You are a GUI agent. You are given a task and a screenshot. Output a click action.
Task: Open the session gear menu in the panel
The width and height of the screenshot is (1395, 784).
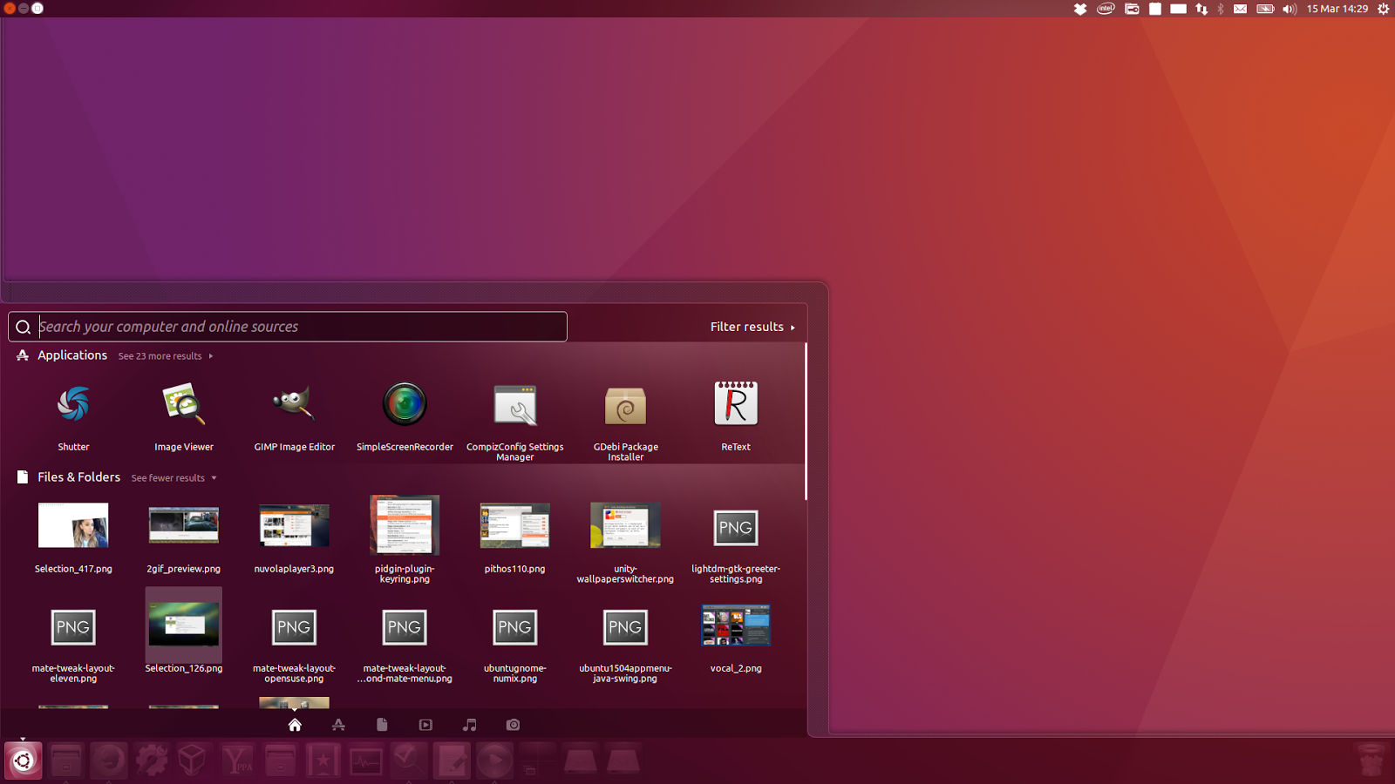1384,9
